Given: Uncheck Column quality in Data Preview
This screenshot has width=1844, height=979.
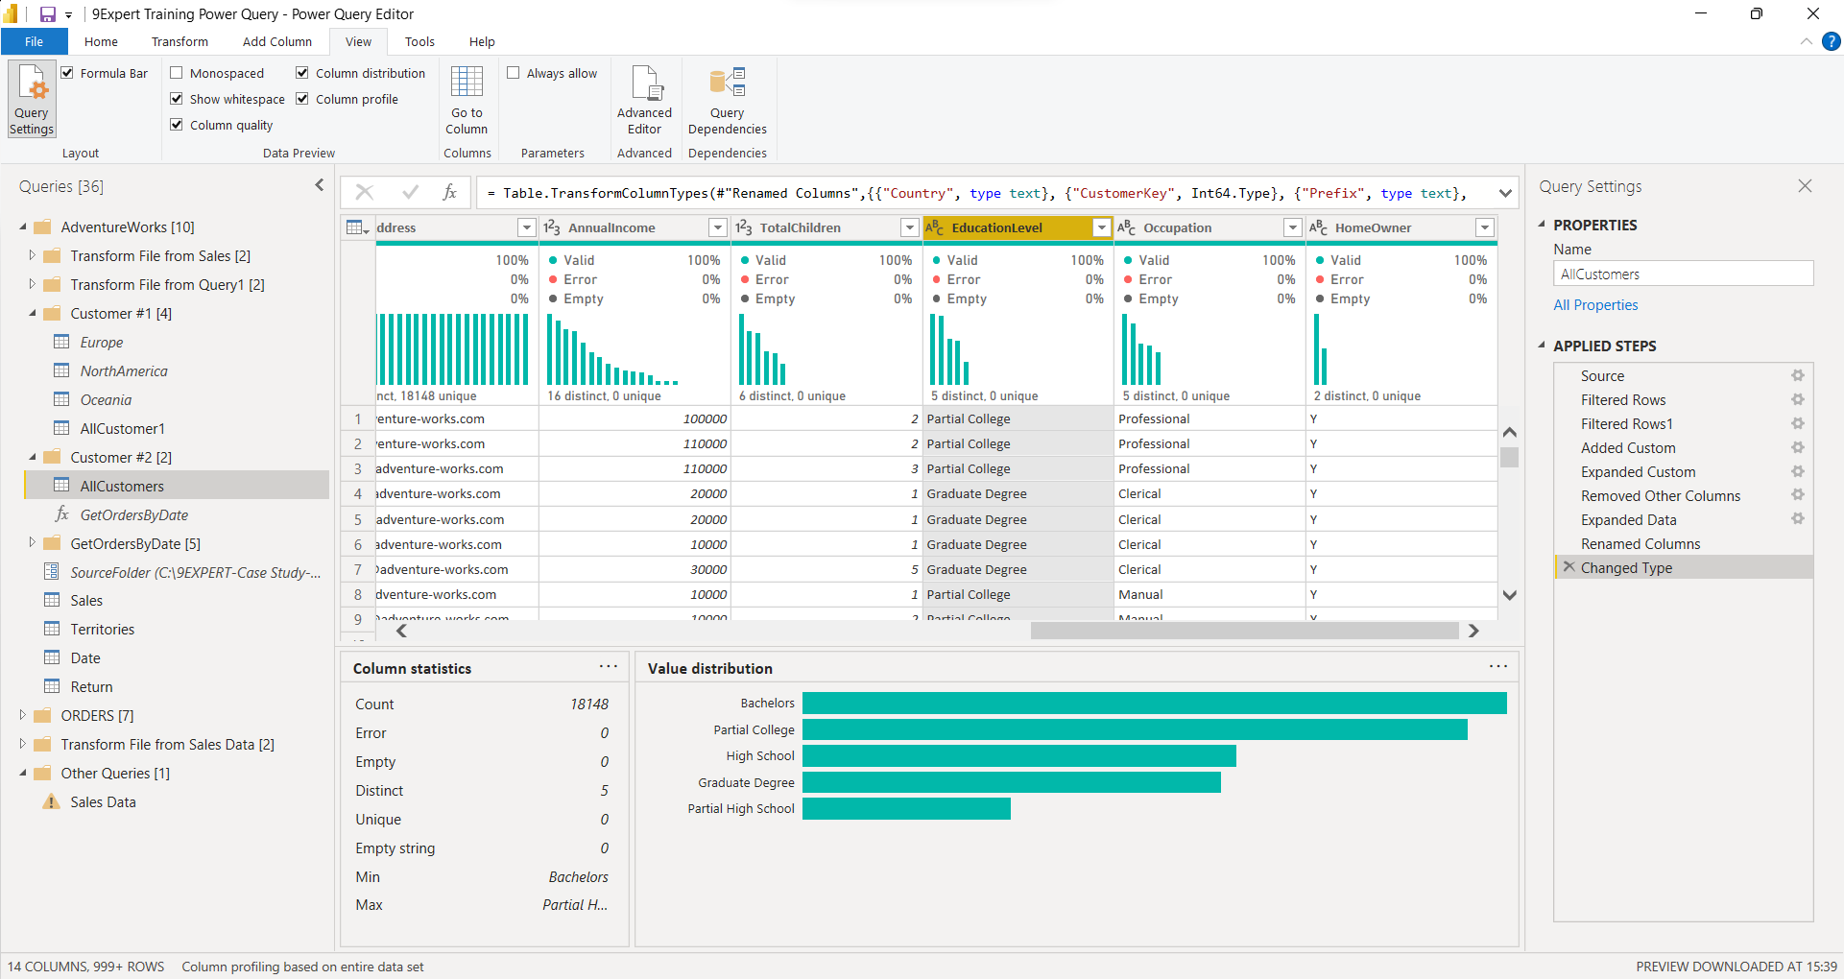Looking at the screenshot, I should pos(177,125).
